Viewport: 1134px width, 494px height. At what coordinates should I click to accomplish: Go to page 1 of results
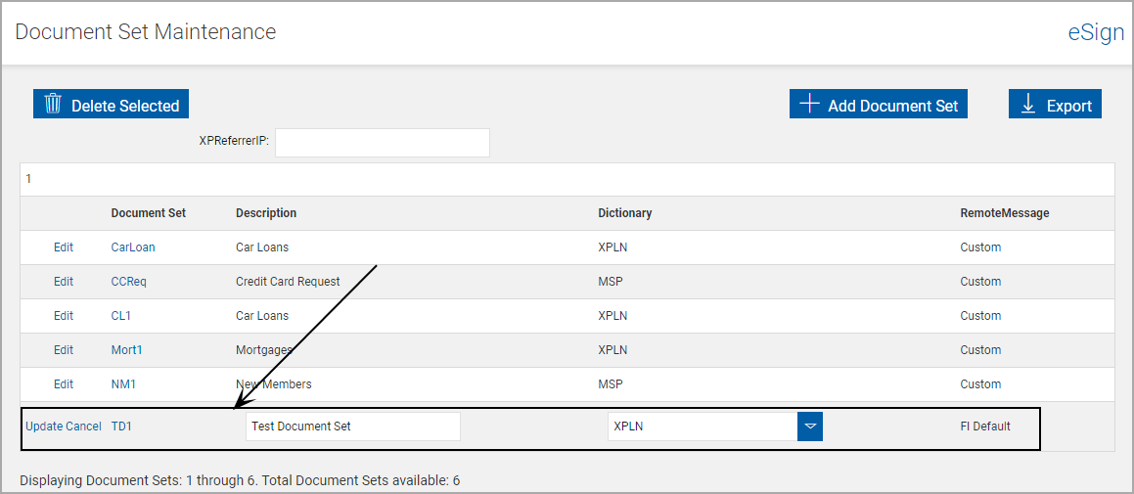coord(28,179)
